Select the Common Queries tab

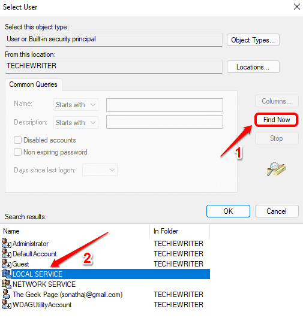click(x=34, y=84)
